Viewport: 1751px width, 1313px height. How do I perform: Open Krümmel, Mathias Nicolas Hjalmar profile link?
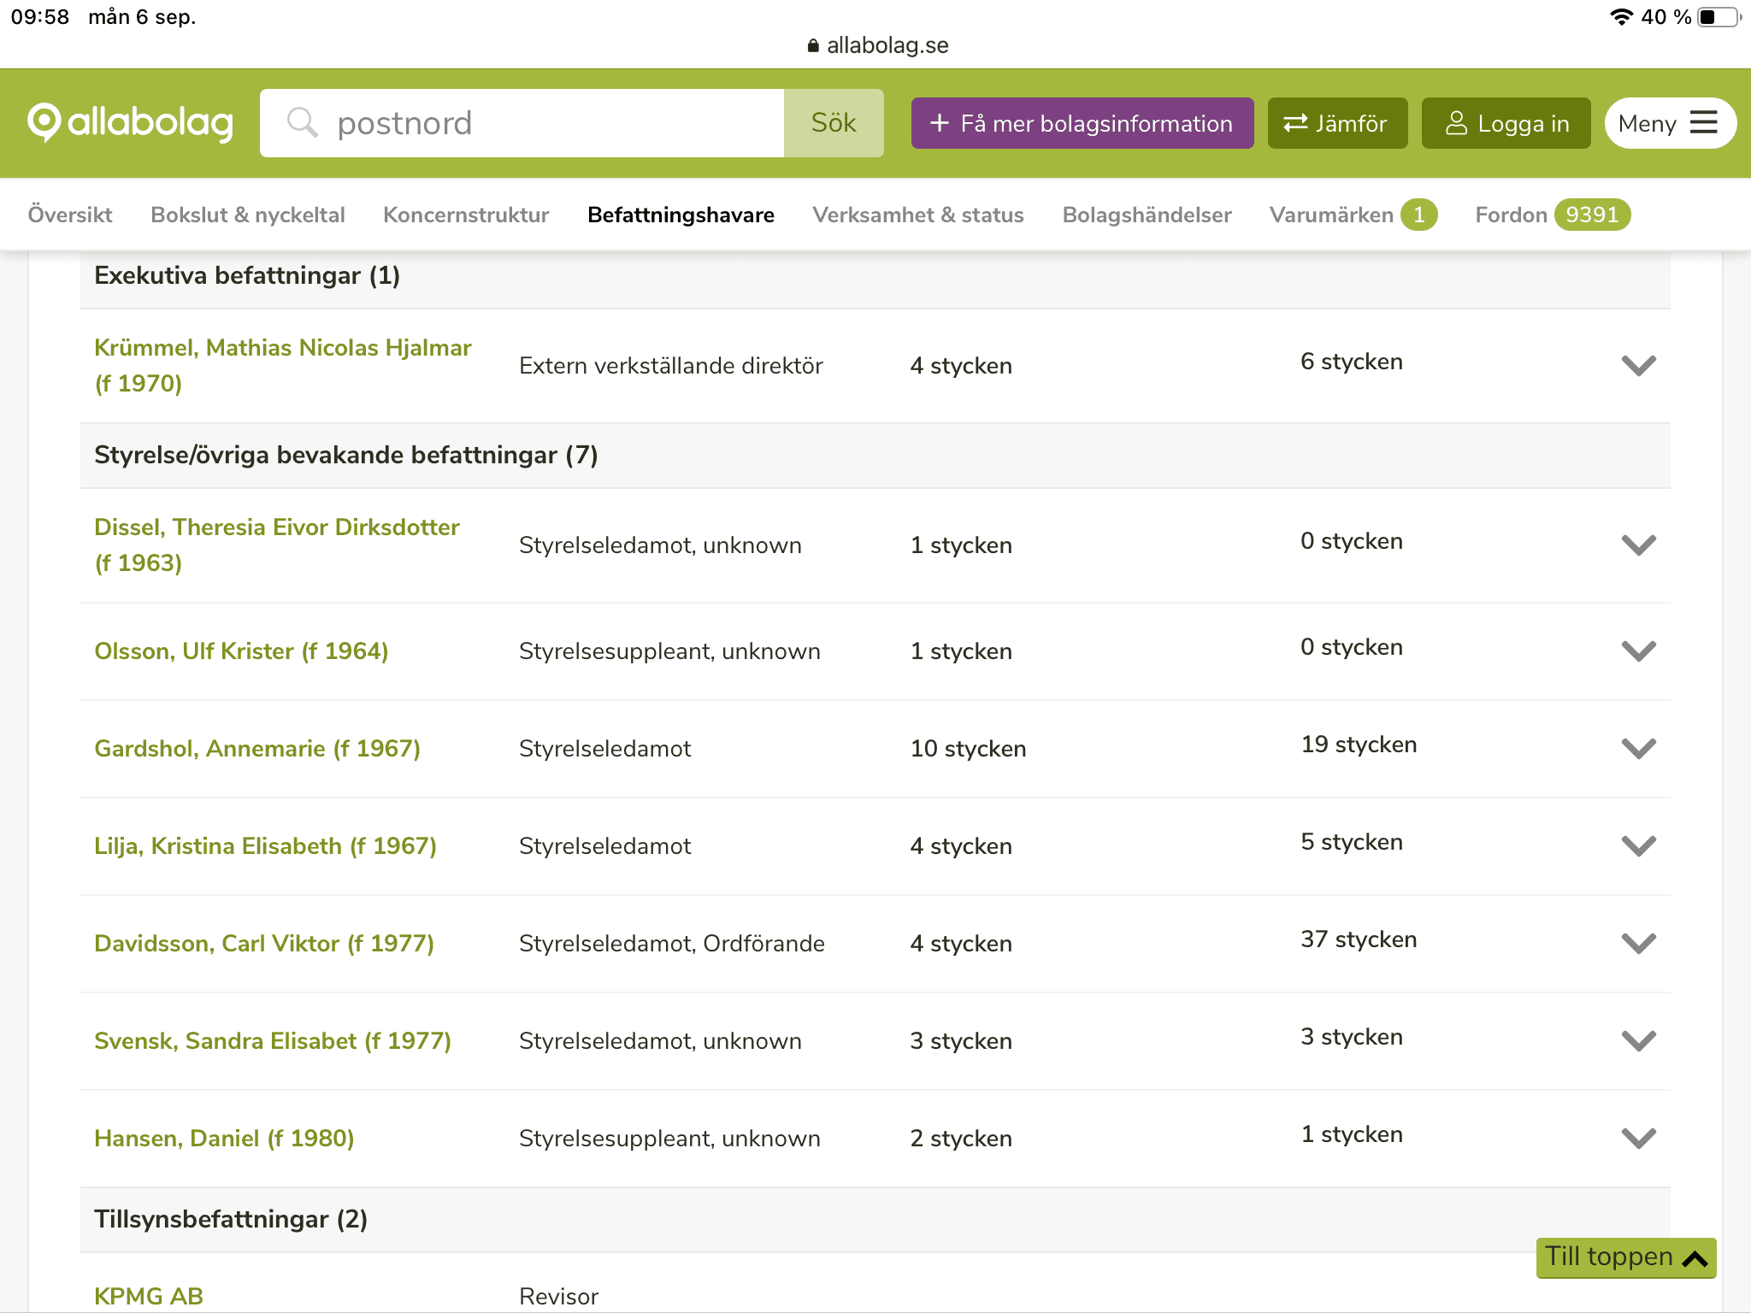point(282,365)
